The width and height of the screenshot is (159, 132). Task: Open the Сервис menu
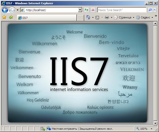(x=145, y=17)
